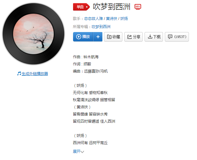Viewport: 197px width, 160px height.
Task: Click 生成外链播放器 link
Action: point(35,74)
